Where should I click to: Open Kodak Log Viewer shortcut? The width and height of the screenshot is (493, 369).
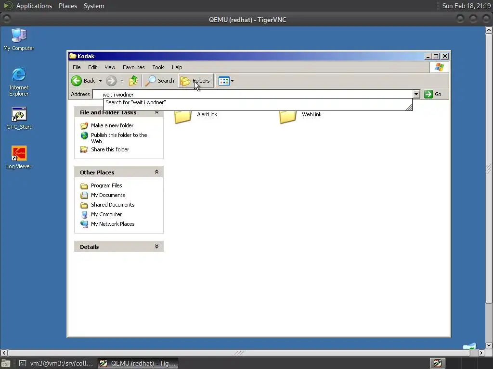[x=19, y=158]
